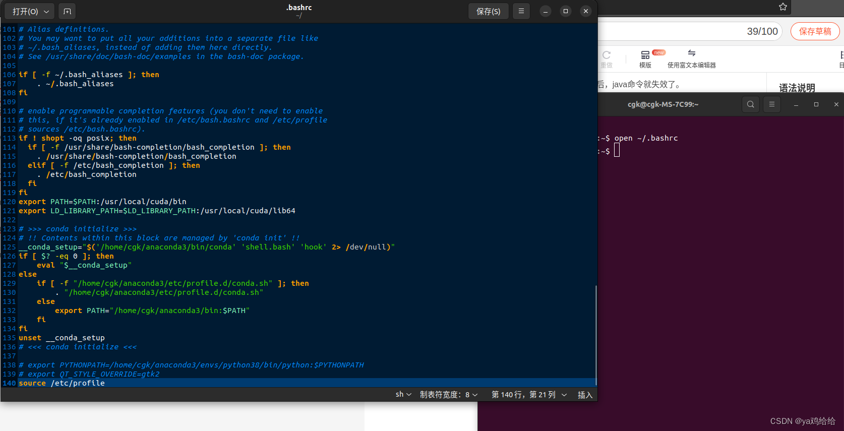844x431 pixels.
Task: Click line number 120 in gutter
Action: click(x=9, y=202)
